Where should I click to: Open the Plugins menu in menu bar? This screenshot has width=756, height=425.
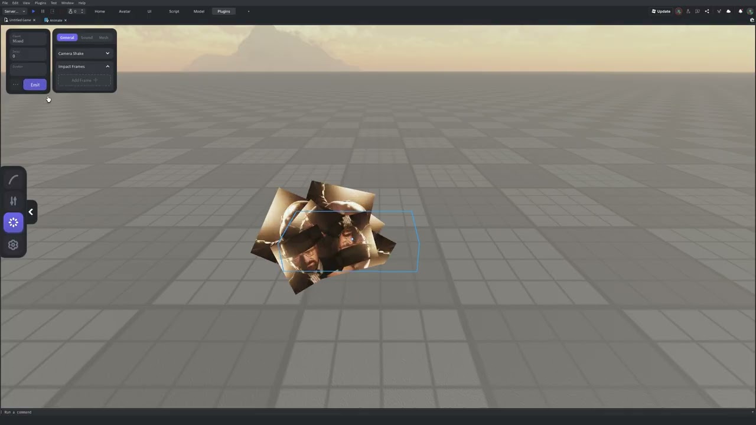(x=40, y=3)
